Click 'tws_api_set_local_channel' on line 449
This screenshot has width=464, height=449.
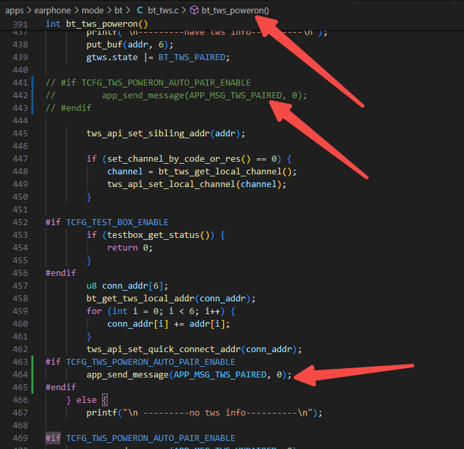[x=171, y=184]
